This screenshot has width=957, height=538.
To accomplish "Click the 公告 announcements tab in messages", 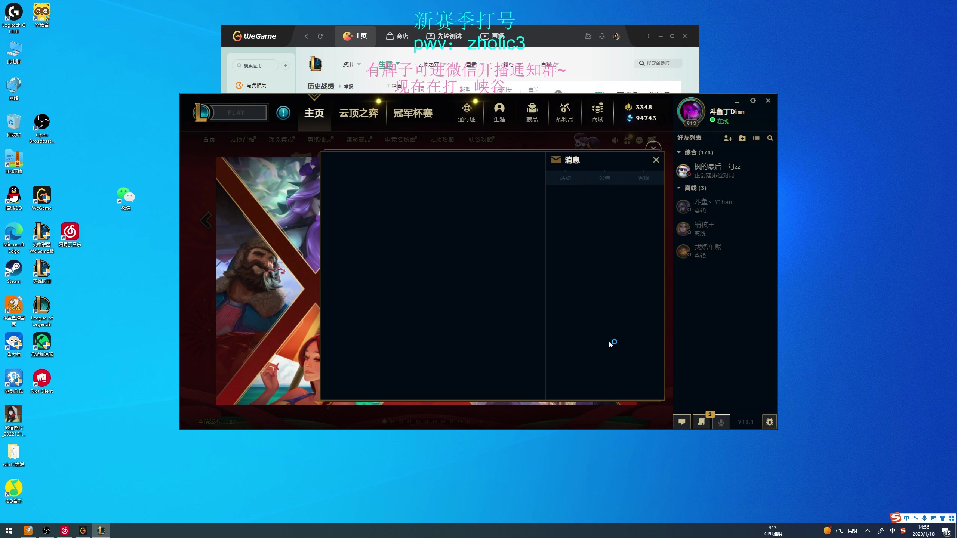I will 604,178.
